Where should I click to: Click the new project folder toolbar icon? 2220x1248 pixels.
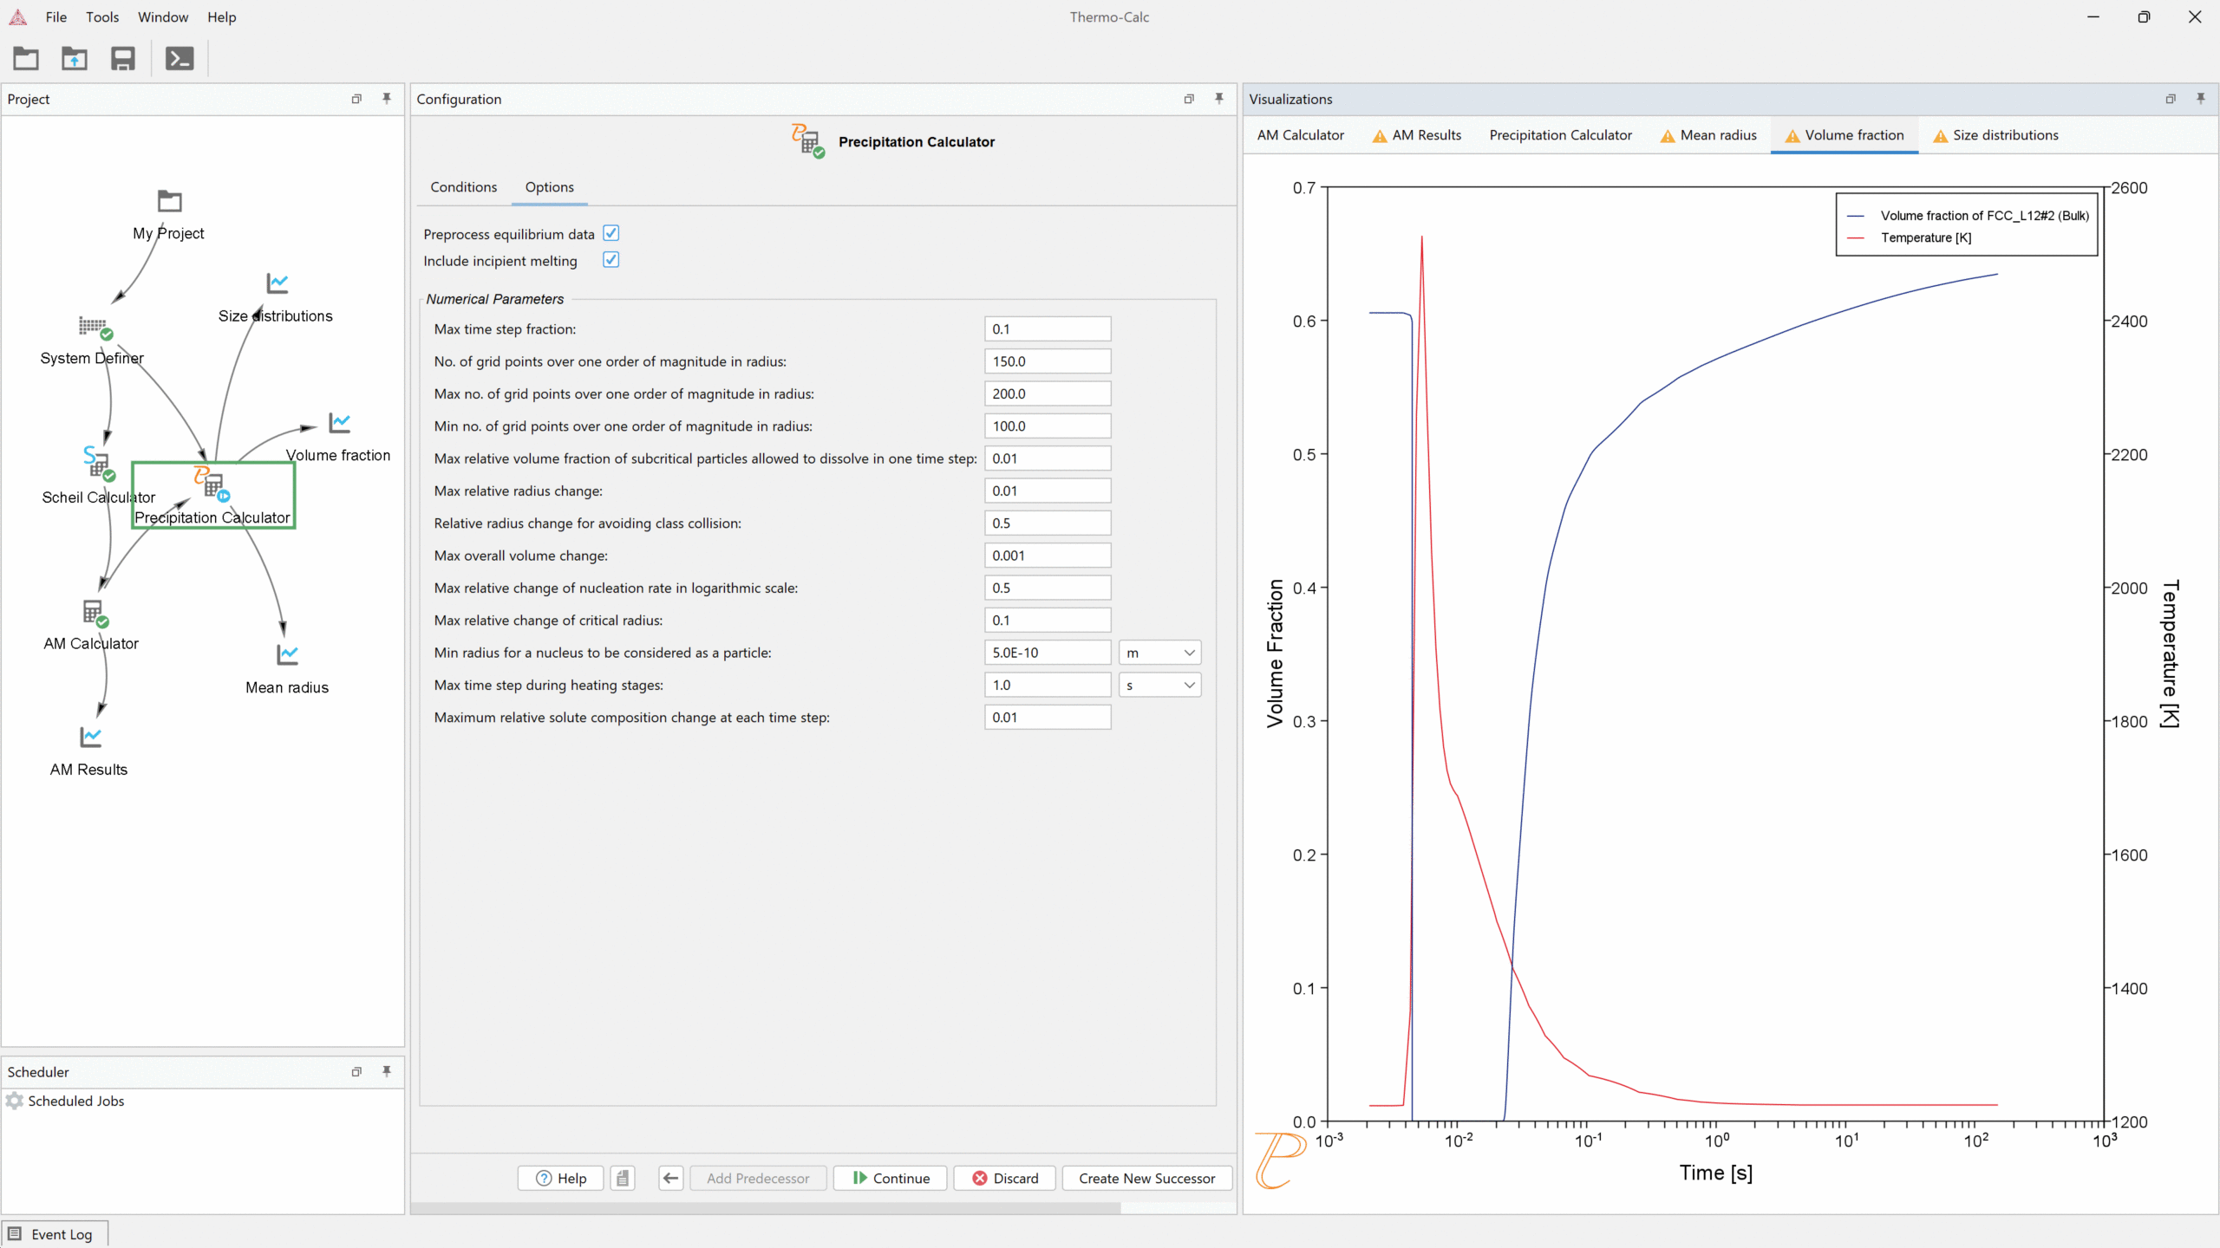[26, 58]
